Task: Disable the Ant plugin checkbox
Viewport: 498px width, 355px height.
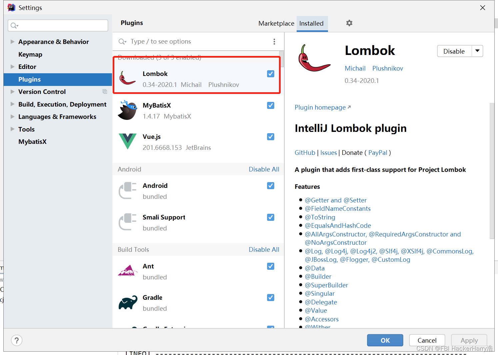Action: coord(271,266)
